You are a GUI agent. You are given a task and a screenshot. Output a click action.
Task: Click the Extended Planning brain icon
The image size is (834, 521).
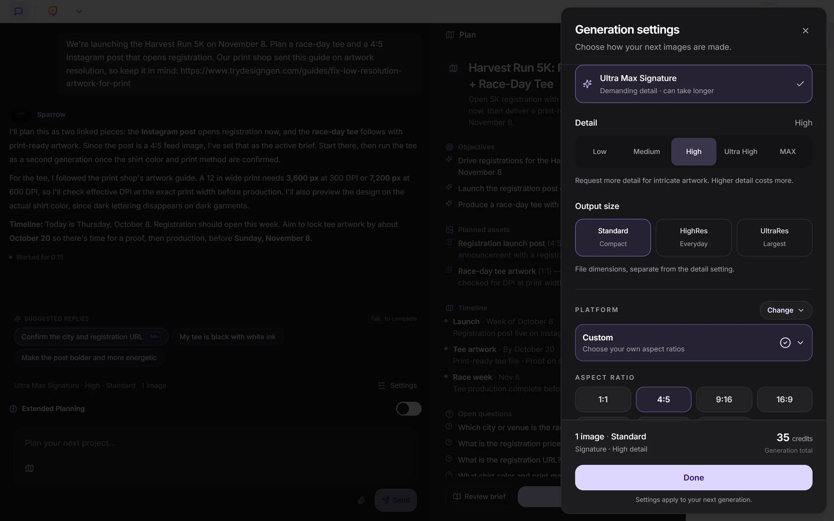point(13,408)
